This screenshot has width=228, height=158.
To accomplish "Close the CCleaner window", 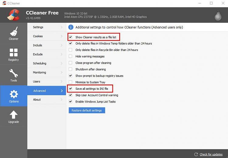I will (x=223, y=3).
